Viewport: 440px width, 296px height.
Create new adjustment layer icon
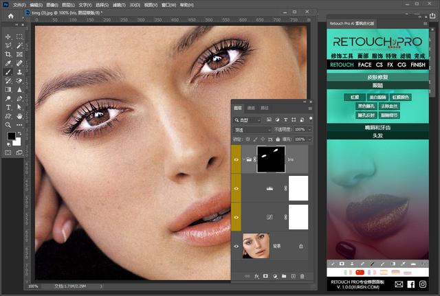click(275, 276)
